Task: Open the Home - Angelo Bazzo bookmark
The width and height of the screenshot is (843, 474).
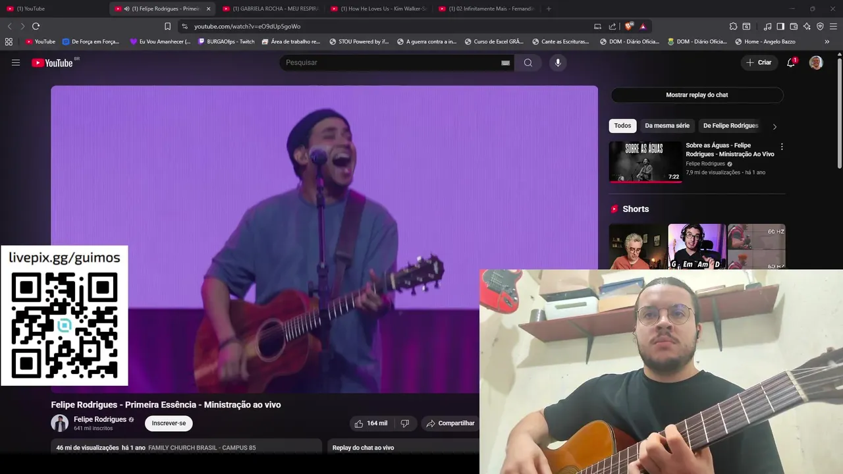Action: click(765, 41)
